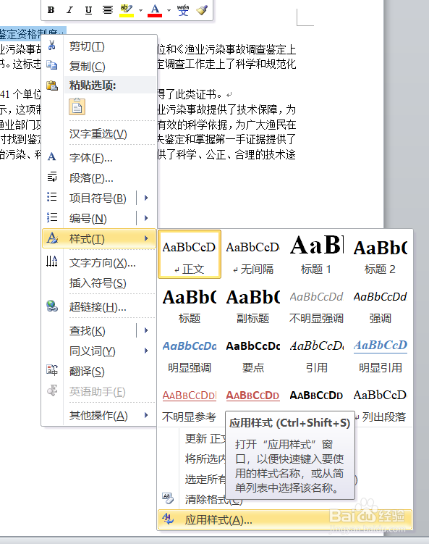Expand 同义词(Y) submenu arrow

click(146, 351)
